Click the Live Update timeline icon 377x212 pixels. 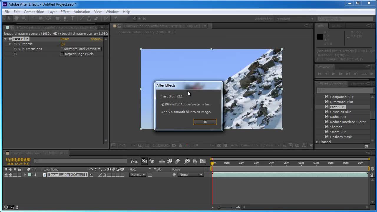[x=144, y=161]
